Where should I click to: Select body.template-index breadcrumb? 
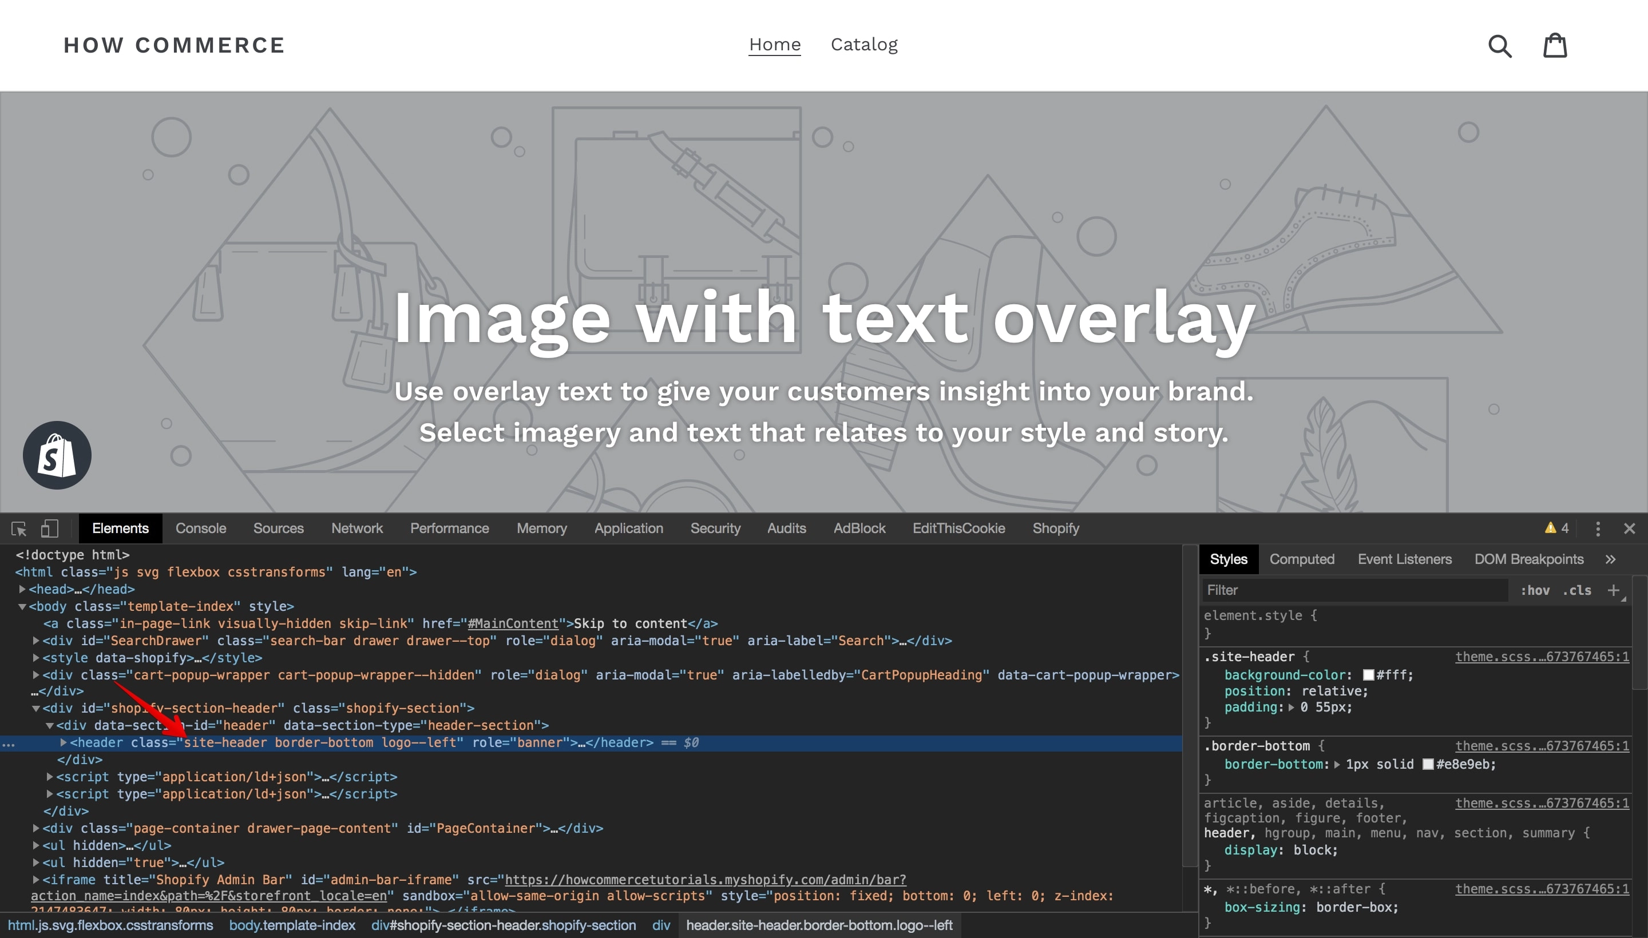[x=292, y=925]
